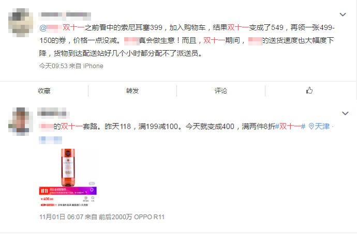
Task: Visit the first poster's blurred username
Action: pyautogui.click(x=65, y=15)
